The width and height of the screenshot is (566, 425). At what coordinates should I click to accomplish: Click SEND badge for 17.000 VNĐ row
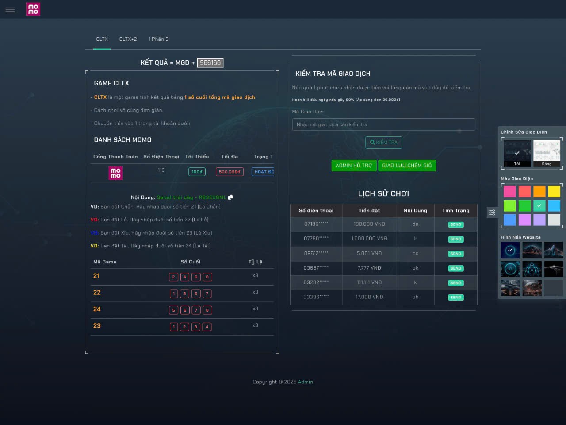(455, 297)
